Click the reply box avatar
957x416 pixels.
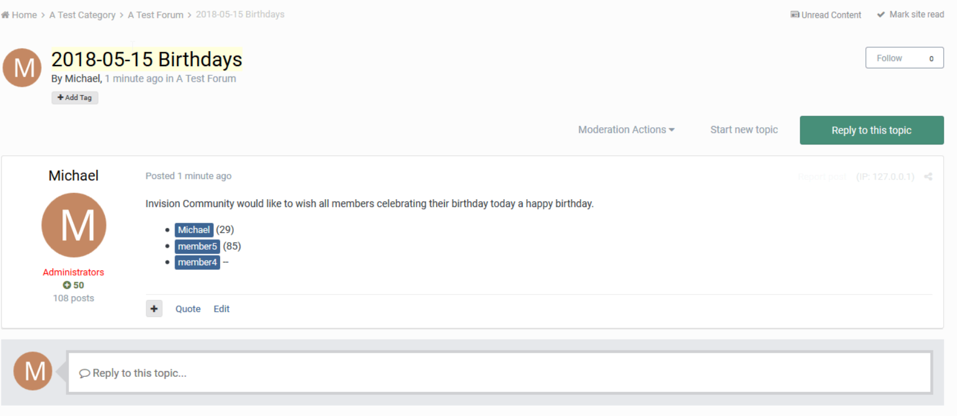pos(33,371)
